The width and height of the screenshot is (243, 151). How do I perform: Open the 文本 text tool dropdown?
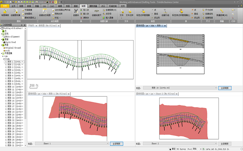(122, 18)
